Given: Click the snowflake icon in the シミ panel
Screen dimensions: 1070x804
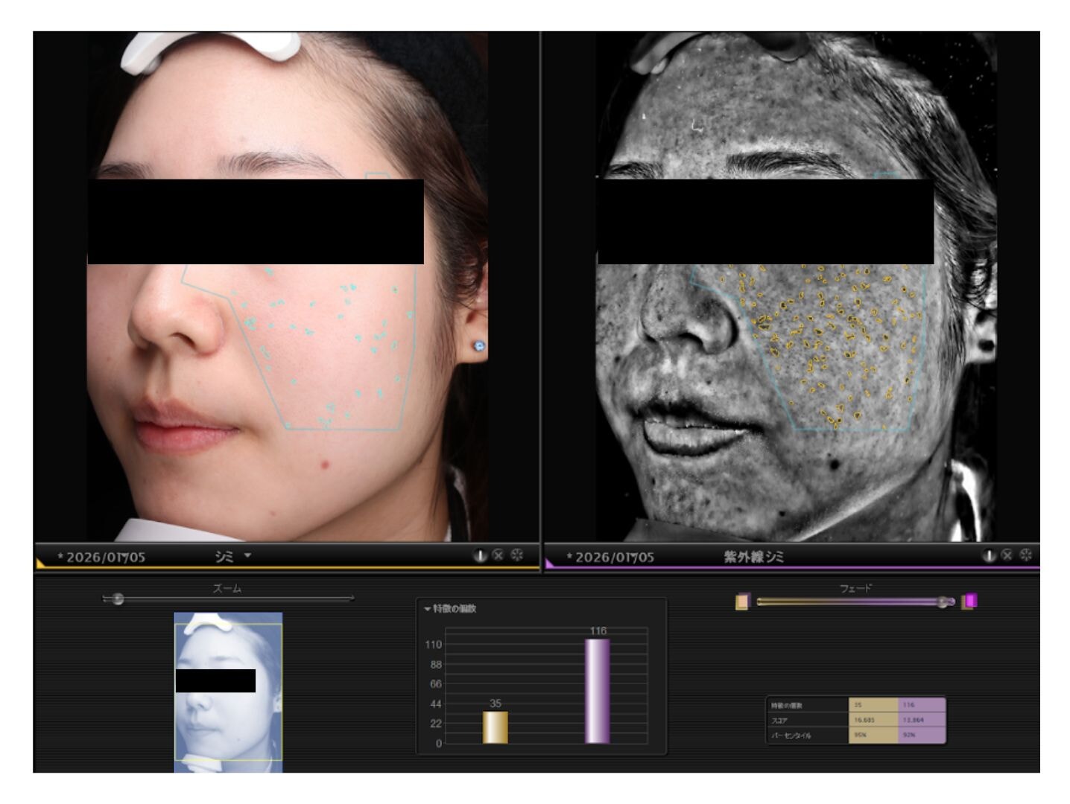Looking at the screenshot, I should coord(516,555).
